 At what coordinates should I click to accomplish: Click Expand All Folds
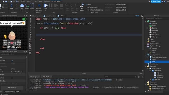point(121,7)
